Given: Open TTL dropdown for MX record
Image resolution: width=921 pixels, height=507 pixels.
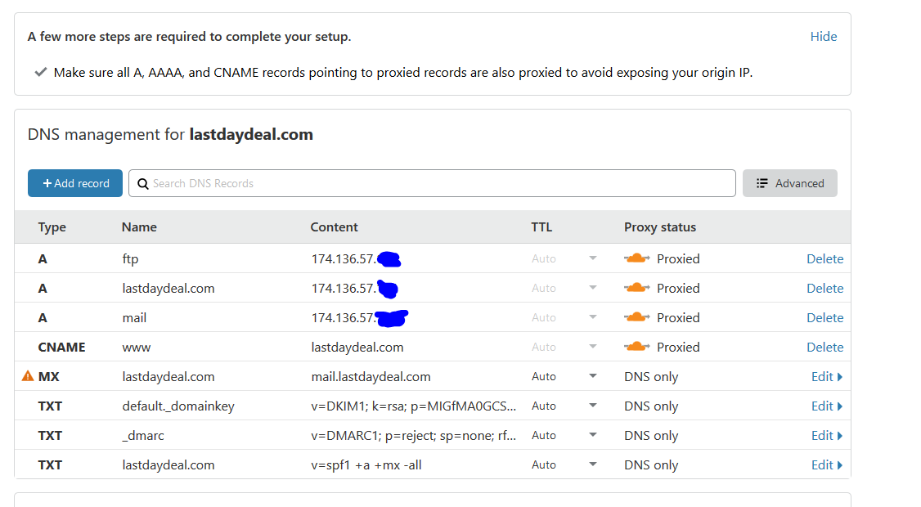Looking at the screenshot, I should [x=593, y=376].
